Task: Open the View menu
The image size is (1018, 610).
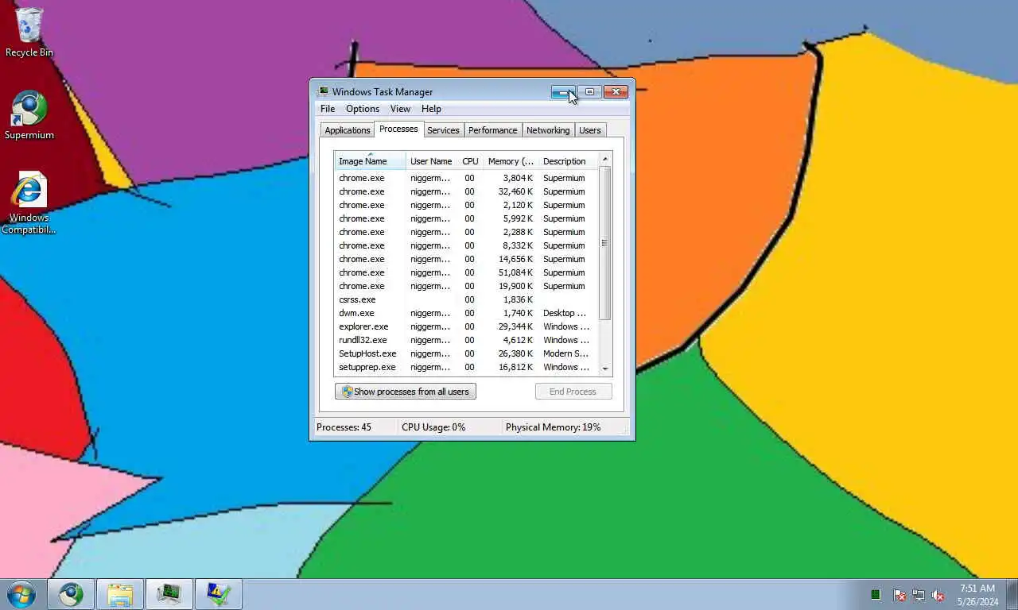Action: (x=400, y=109)
